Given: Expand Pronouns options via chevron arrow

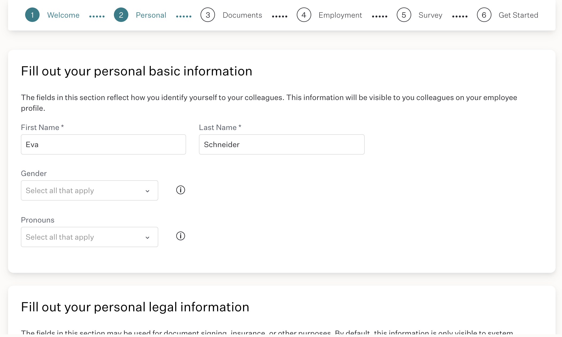Looking at the screenshot, I should [147, 238].
